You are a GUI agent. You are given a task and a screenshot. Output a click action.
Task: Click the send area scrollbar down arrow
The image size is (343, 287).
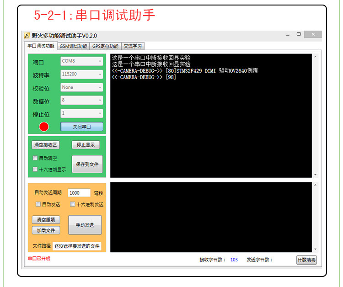(x=315, y=249)
